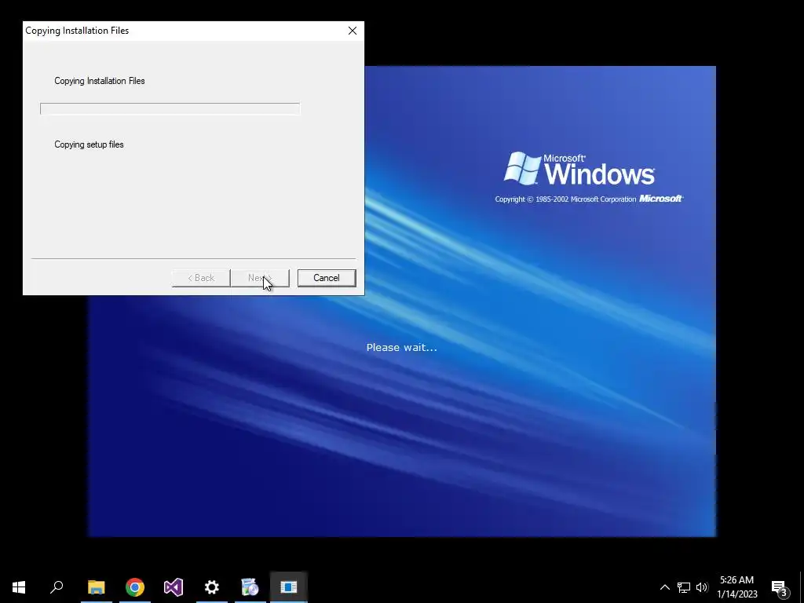Click the disabled Back button
This screenshot has height=603, width=804.
[x=200, y=278]
